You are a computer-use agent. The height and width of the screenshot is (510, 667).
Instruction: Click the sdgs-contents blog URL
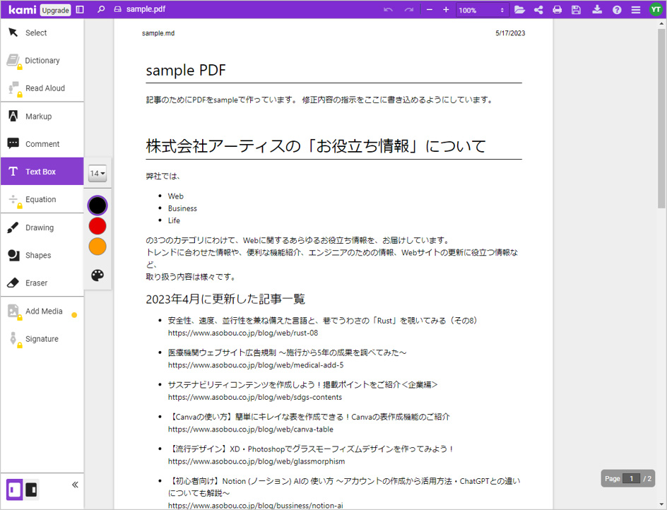255,397
